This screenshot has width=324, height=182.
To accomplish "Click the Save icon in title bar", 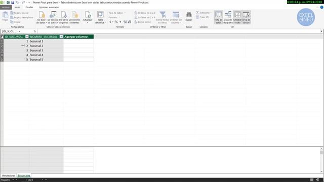I will coord(13,3).
